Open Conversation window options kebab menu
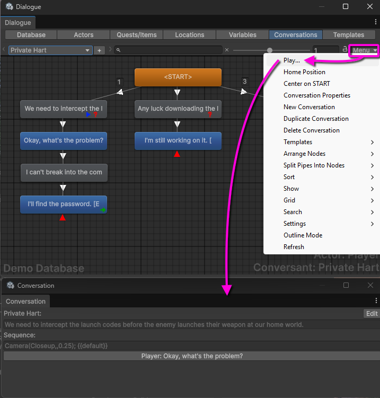 coord(376,301)
